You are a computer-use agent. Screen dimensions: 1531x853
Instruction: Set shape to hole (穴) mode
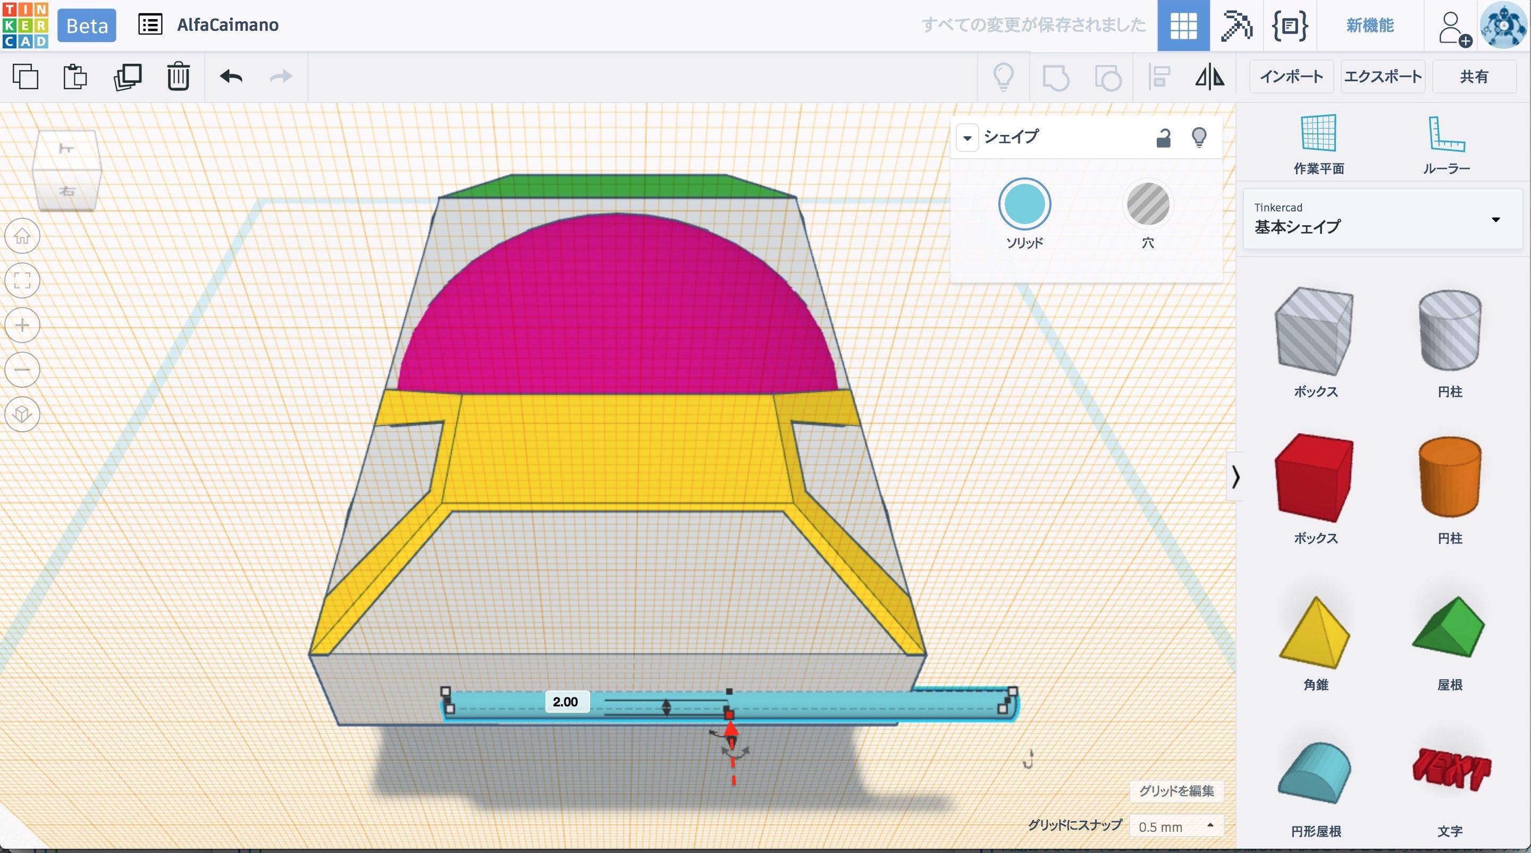[x=1148, y=204]
